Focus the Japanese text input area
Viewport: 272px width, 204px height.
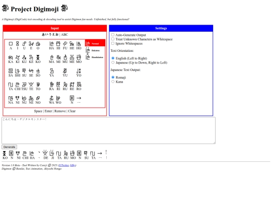109,130
